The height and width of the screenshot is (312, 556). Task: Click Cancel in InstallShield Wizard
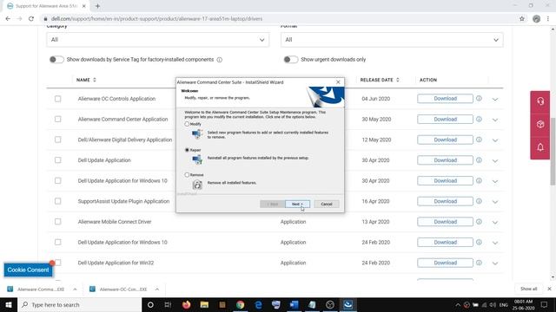click(327, 205)
